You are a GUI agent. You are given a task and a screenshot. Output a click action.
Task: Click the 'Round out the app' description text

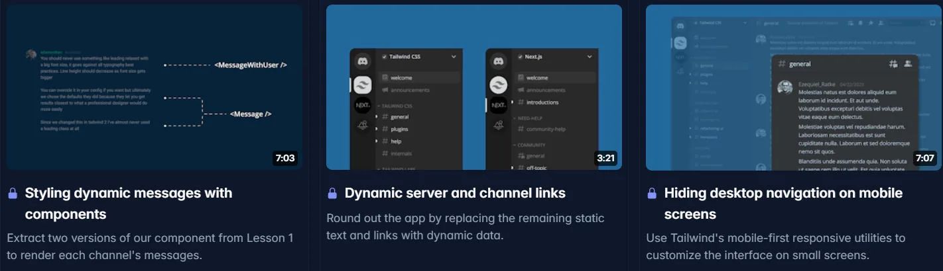466,226
